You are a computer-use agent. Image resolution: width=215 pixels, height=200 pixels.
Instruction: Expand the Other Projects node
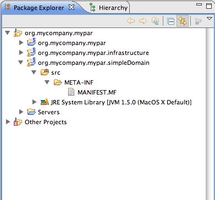point(8,122)
